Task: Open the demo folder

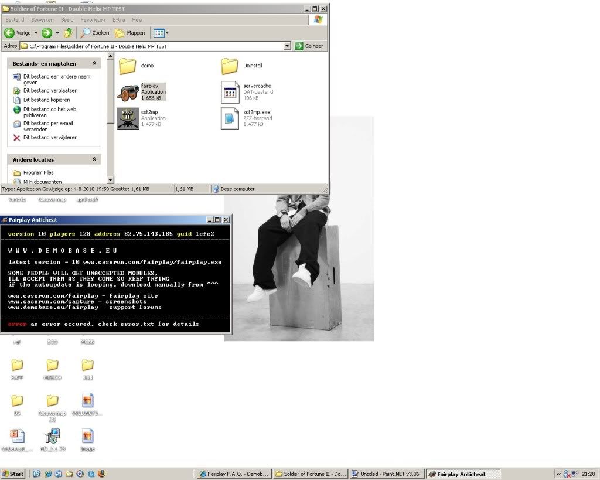Action: tap(128, 66)
